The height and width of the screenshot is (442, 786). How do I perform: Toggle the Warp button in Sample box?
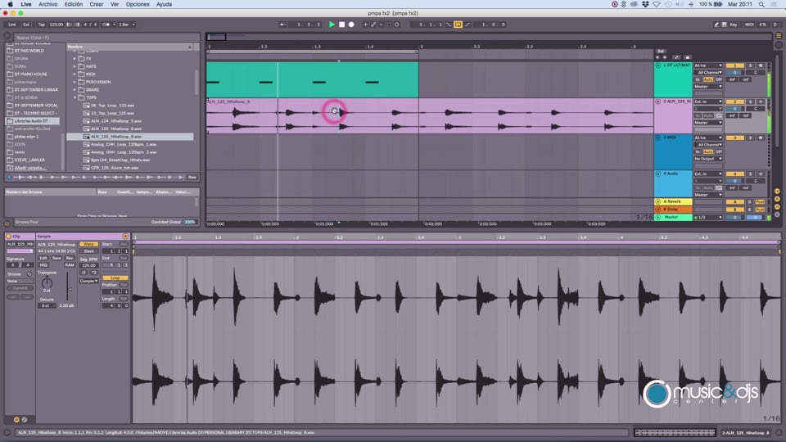click(x=88, y=244)
